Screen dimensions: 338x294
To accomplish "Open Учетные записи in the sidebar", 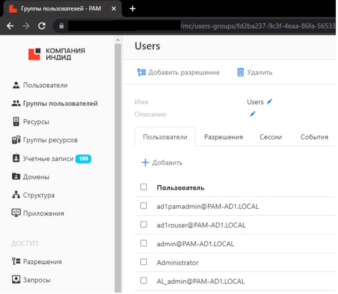I will click(48, 159).
